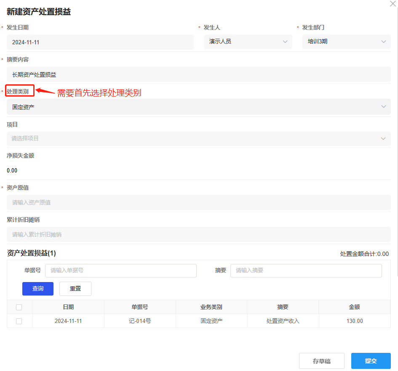Image resolution: width=398 pixels, height=371 pixels.
Task: Open the 处理类别 dropdown set to 固定资产
Action: click(x=198, y=107)
